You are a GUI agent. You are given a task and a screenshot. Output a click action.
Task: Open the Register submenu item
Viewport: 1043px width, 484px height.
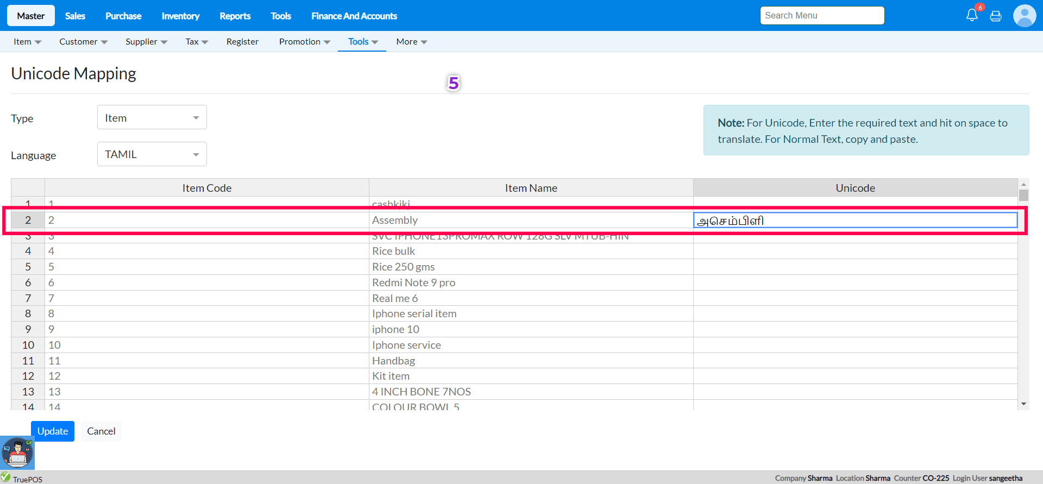242,42
